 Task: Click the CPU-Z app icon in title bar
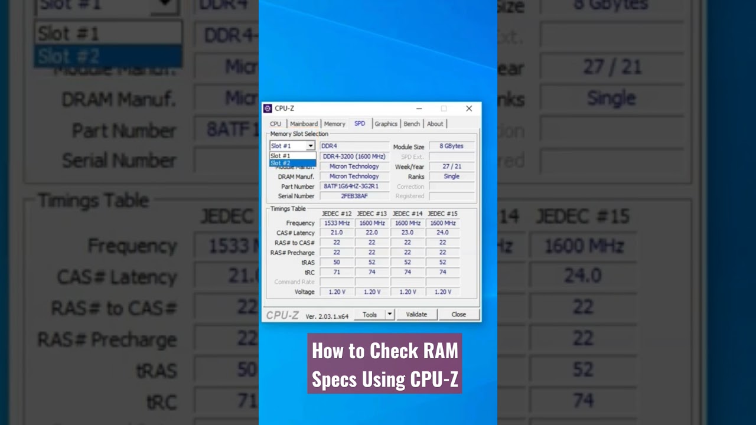268,109
